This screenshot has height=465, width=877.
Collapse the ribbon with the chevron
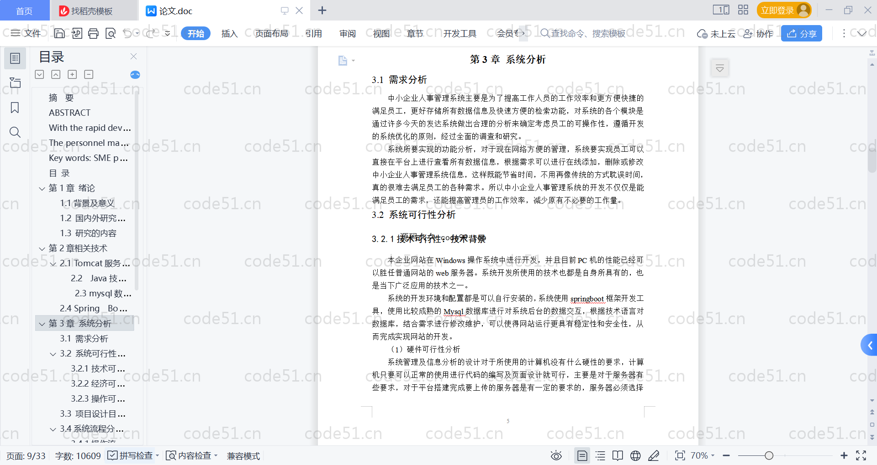pos(861,33)
